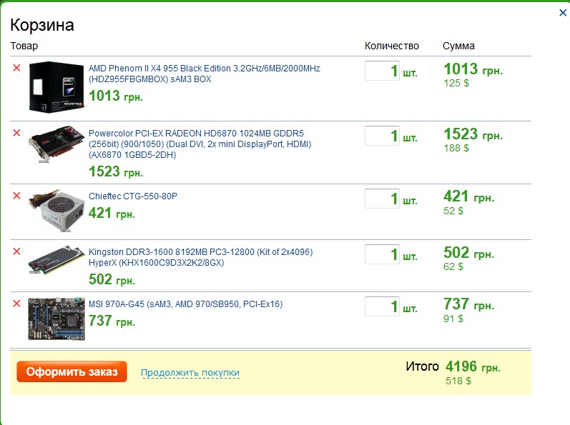Open the Kingston HyperX RAM image
This screenshot has height=425, width=570.
[x=56, y=262]
